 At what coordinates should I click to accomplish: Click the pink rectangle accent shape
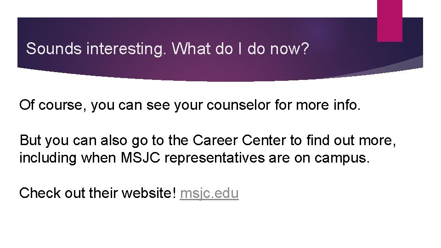point(389,20)
